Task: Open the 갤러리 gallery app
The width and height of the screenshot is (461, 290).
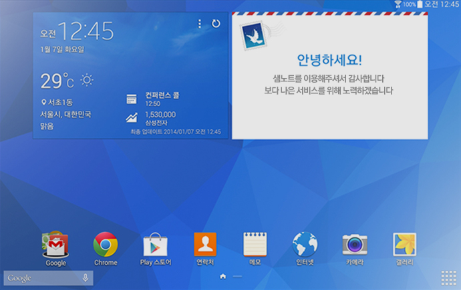Action: (404, 245)
